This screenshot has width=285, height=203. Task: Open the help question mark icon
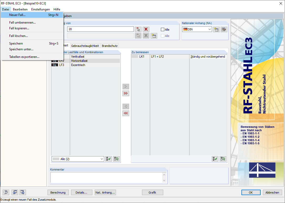click(x=6, y=192)
